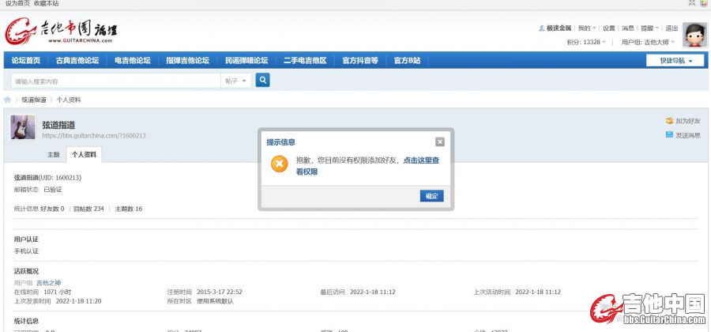The width and height of the screenshot is (711, 332).
Task: Click the GuitarChina site logo
Action: (x=62, y=31)
